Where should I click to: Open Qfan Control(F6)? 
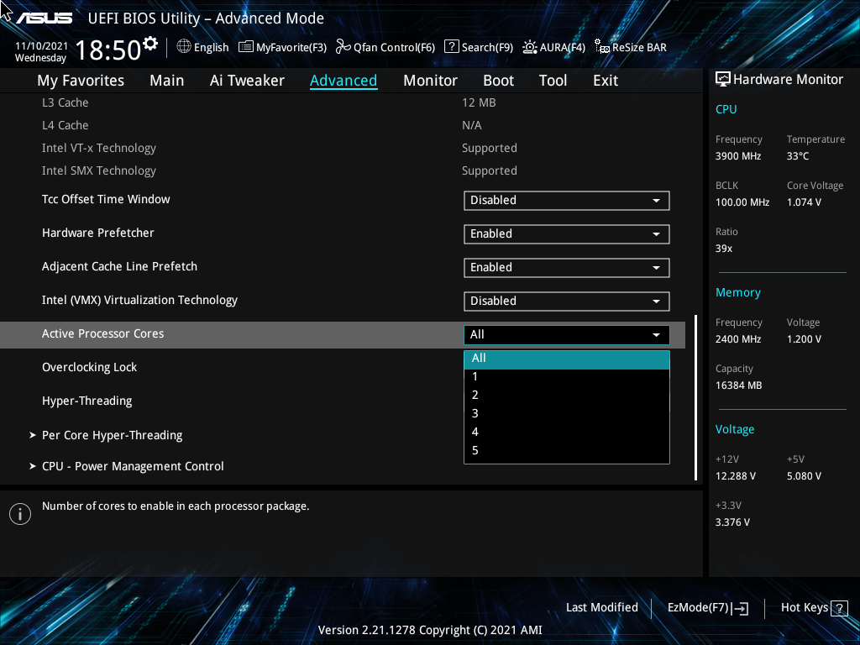pos(385,47)
